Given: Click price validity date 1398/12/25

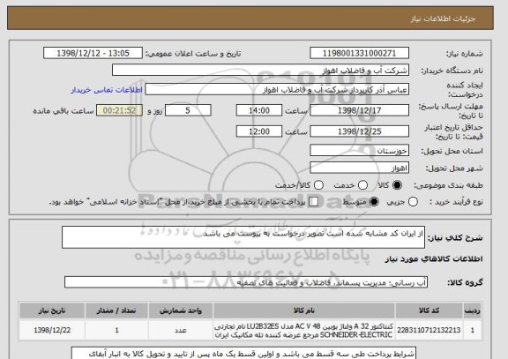Looking at the screenshot, I should (x=359, y=131).
